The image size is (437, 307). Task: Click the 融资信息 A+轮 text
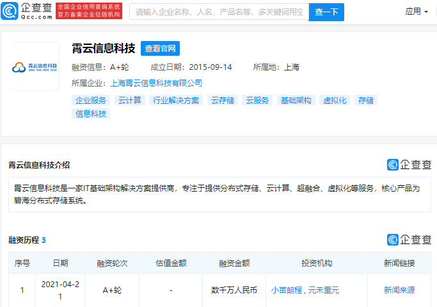pyautogui.click(x=100, y=67)
